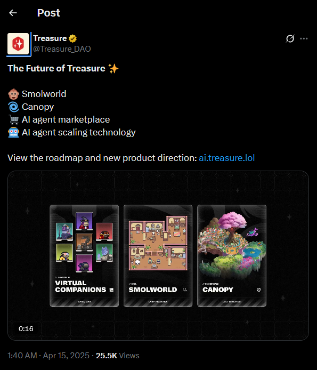Click the Grok slashed-circle icon
The width and height of the screenshot is (317, 370).
pyautogui.click(x=290, y=38)
